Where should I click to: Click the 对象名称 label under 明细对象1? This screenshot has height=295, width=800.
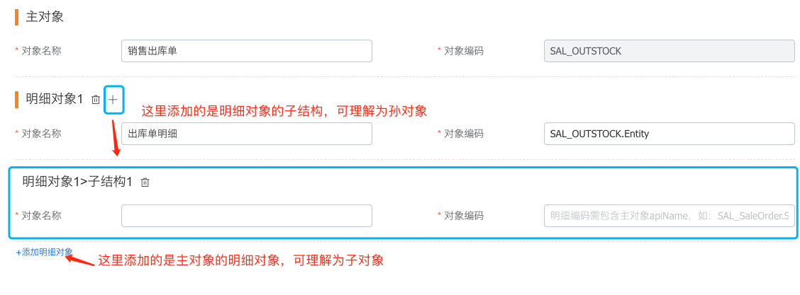41,134
